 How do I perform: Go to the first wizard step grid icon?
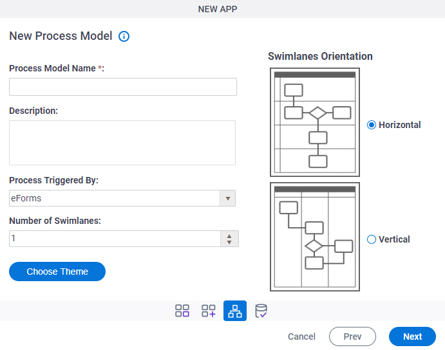182,311
